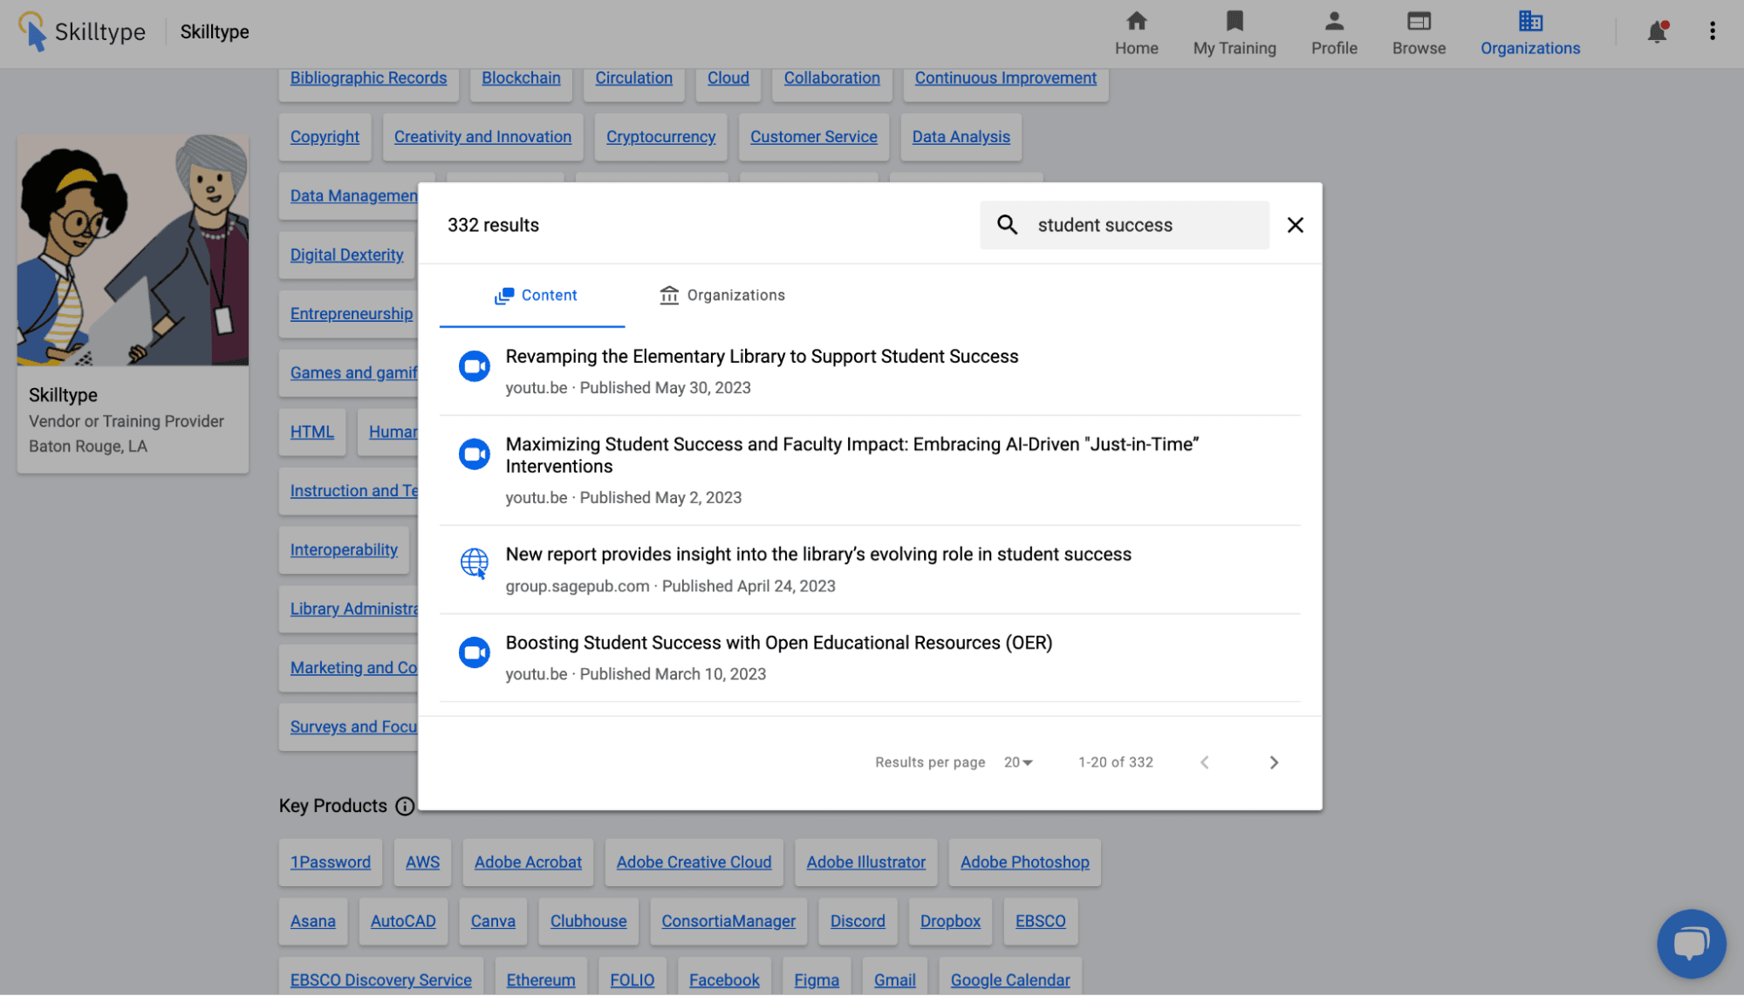The height and width of the screenshot is (996, 1744).
Task: Open the three-dot more options menu
Action: click(x=1712, y=31)
